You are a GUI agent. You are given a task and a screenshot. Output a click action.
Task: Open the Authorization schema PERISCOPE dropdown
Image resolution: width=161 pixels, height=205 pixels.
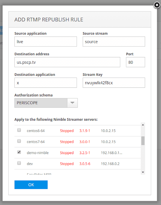[46, 103]
